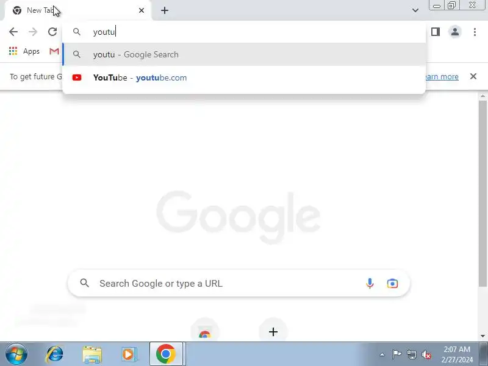This screenshot has width=488, height=366.
Task: Open Internet Explorer from the taskbar
Action: pyautogui.click(x=54, y=354)
